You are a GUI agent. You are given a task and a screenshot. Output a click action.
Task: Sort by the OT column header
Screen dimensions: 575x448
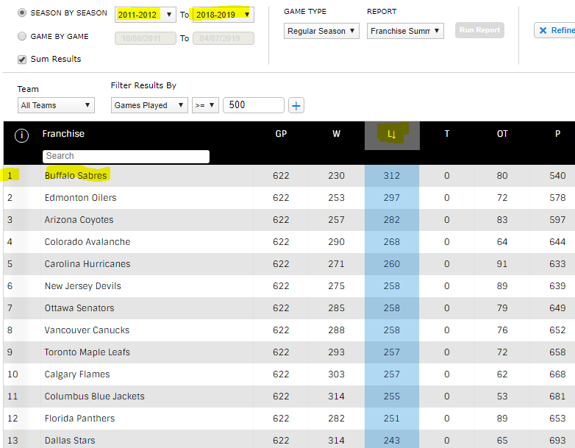(502, 134)
